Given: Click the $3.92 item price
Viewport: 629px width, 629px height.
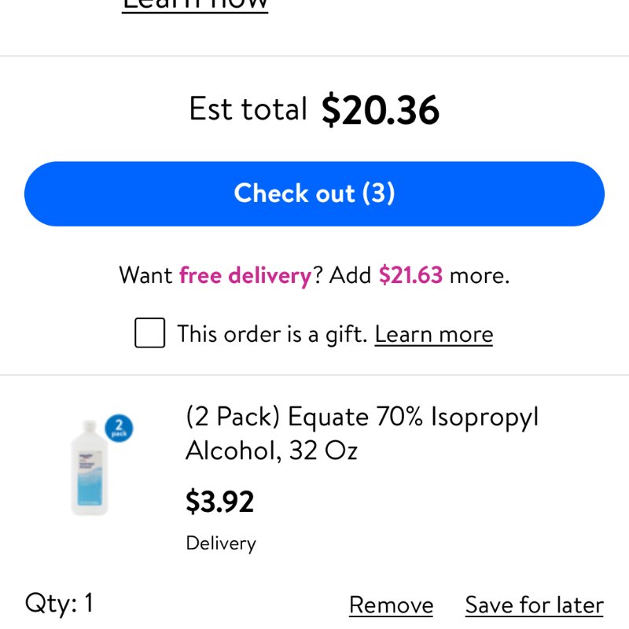Looking at the screenshot, I should pyautogui.click(x=220, y=501).
